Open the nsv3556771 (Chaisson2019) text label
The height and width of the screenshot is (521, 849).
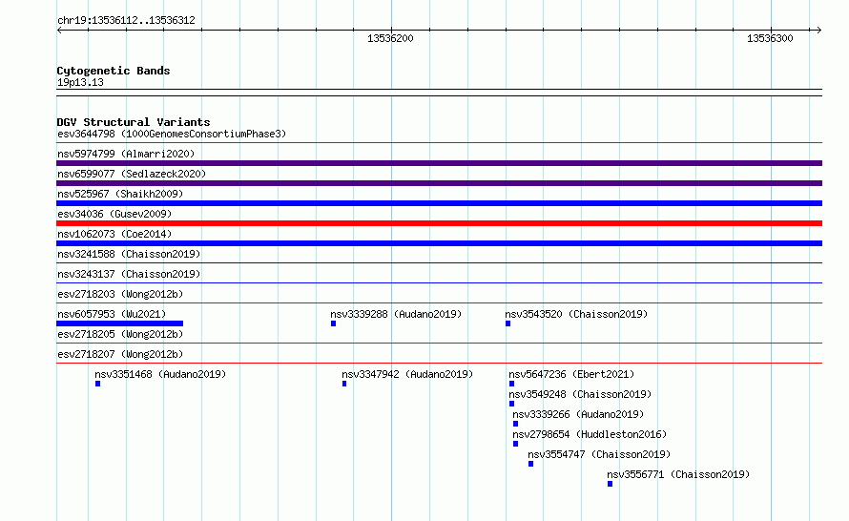pos(678,474)
